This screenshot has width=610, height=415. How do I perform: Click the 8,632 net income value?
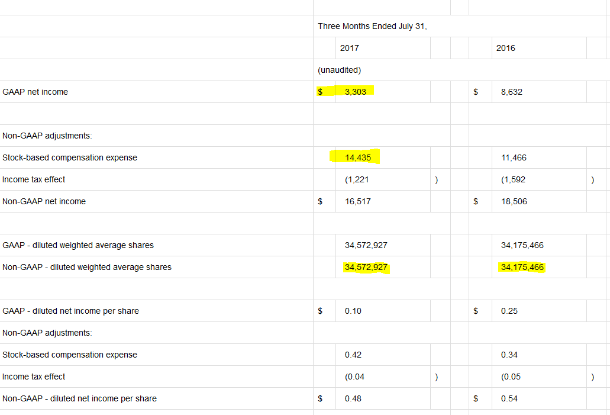point(512,92)
